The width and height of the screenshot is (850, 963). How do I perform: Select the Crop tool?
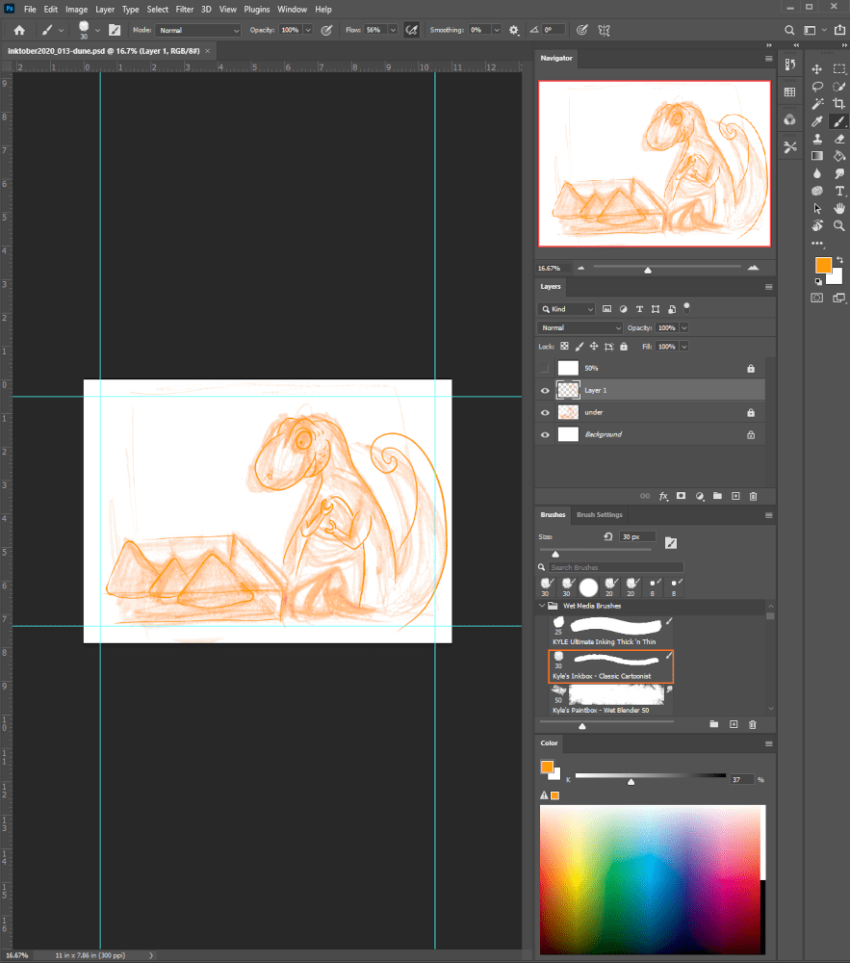(x=839, y=103)
